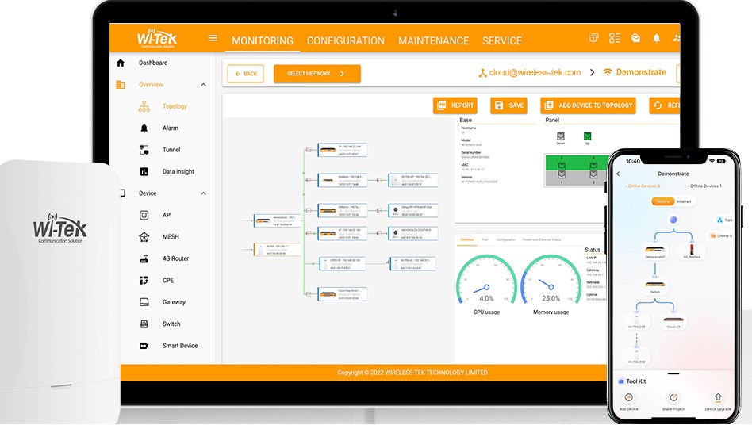Toggle the hamburger menu in the header
Viewport: 752px width, 425px height.
tap(213, 38)
